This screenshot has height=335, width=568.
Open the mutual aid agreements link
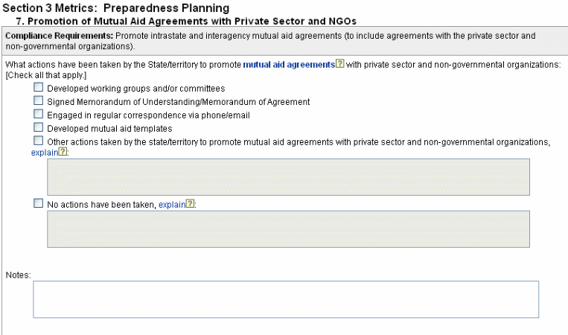tap(289, 65)
